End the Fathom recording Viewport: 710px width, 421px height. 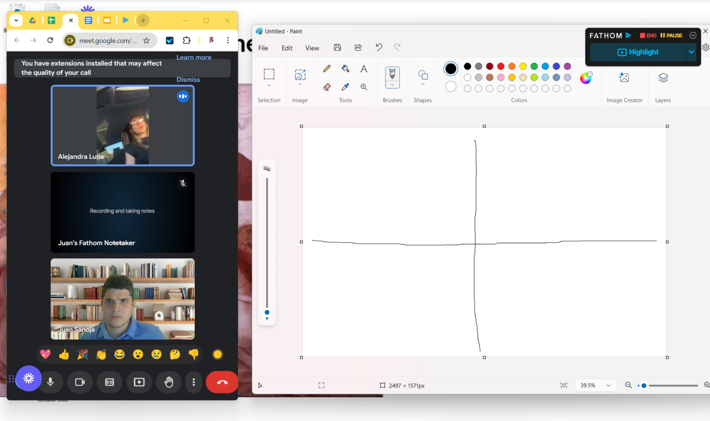[x=648, y=35]
